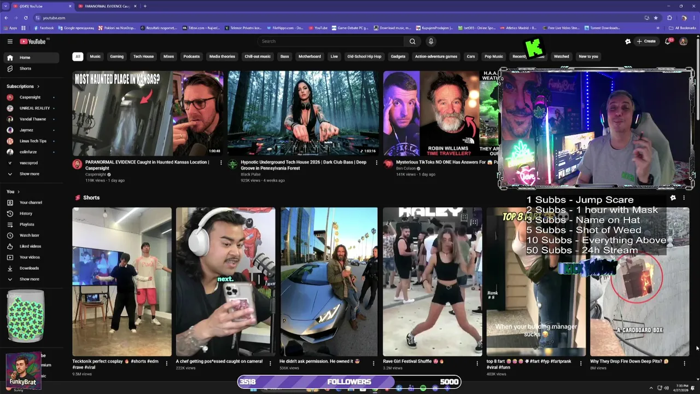The image size is (700, 394).
Task: Open the taskbar volume control
Action: coord(666,388)
